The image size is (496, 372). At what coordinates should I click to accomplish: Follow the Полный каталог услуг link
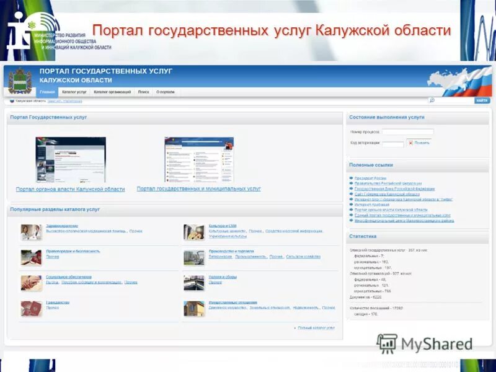(x=316, y=327)
